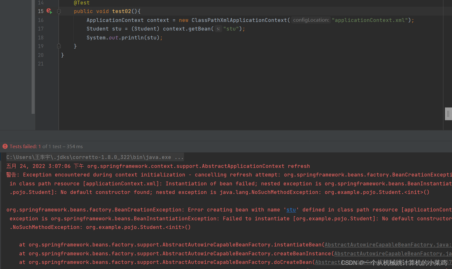
Task: Click the "s:" inlay parameter hint
Action: click(218, 29)
